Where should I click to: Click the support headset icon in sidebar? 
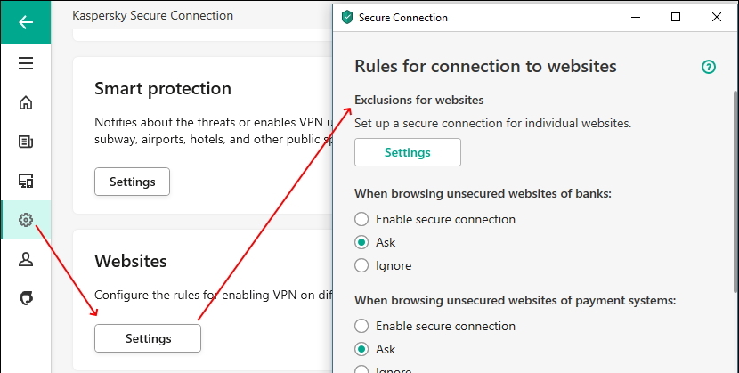pyautogui.click(x=26, y=298)
